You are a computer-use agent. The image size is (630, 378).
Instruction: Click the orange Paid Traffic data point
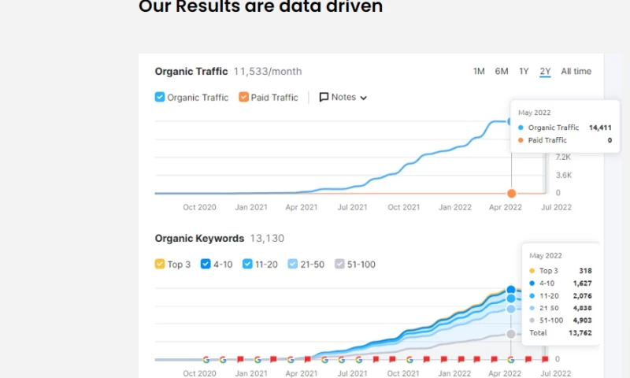[x=512, y=193]
